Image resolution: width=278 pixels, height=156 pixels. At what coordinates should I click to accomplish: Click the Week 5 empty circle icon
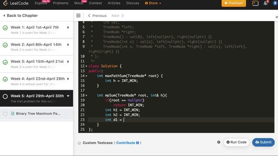coord(5,96)
